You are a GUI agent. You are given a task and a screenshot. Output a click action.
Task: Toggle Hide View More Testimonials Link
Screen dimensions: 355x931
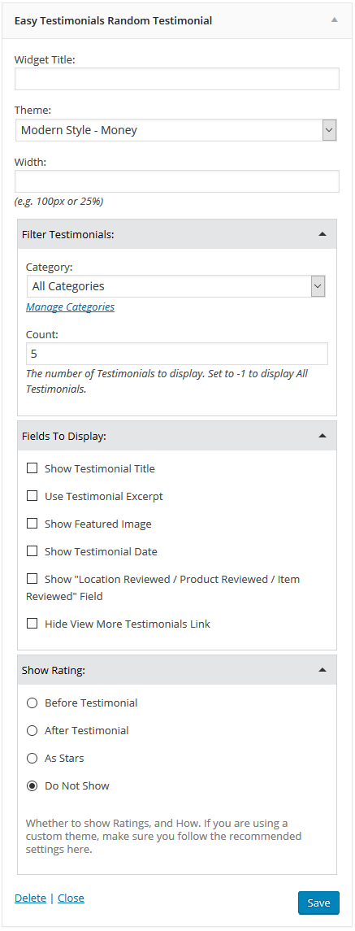32,624
